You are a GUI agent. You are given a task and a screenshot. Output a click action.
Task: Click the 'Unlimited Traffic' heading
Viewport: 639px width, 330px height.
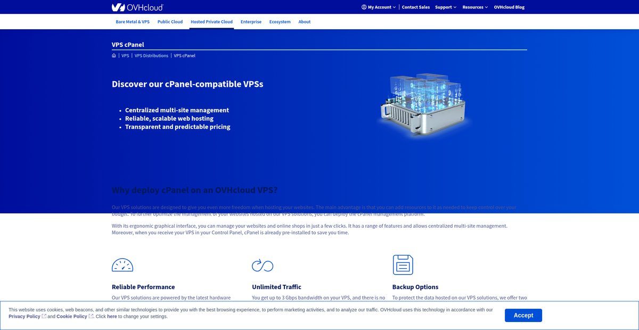(x=276, y=287)
